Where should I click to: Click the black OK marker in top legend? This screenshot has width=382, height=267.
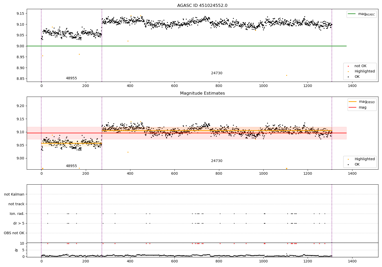(348, 77)
